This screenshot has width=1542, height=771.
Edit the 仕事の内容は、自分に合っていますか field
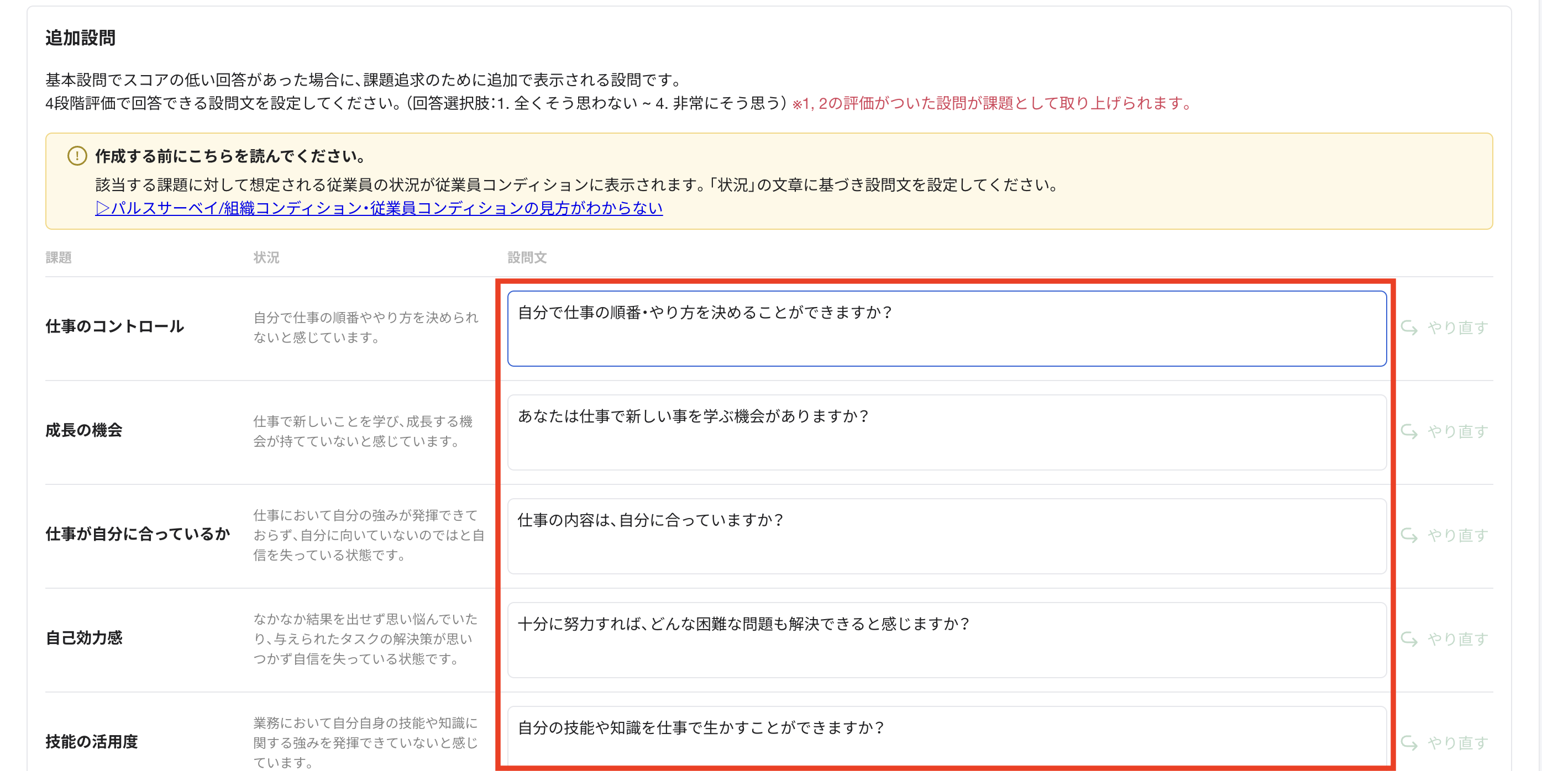tap(946, 536)
